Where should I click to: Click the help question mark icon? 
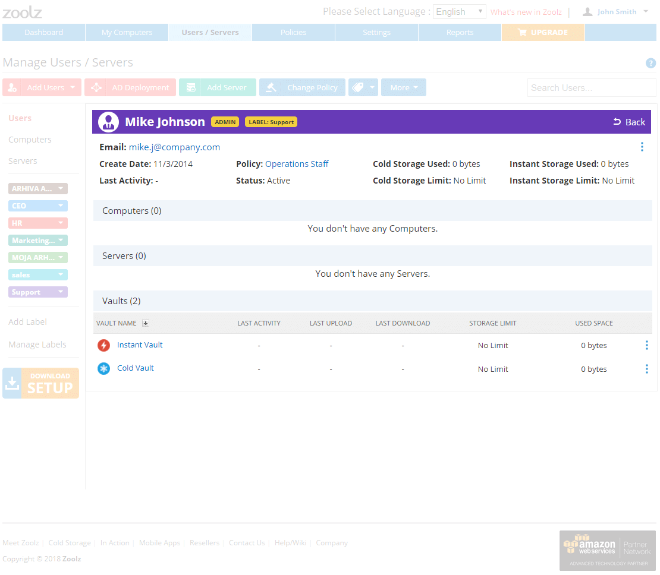pos(650,64)
